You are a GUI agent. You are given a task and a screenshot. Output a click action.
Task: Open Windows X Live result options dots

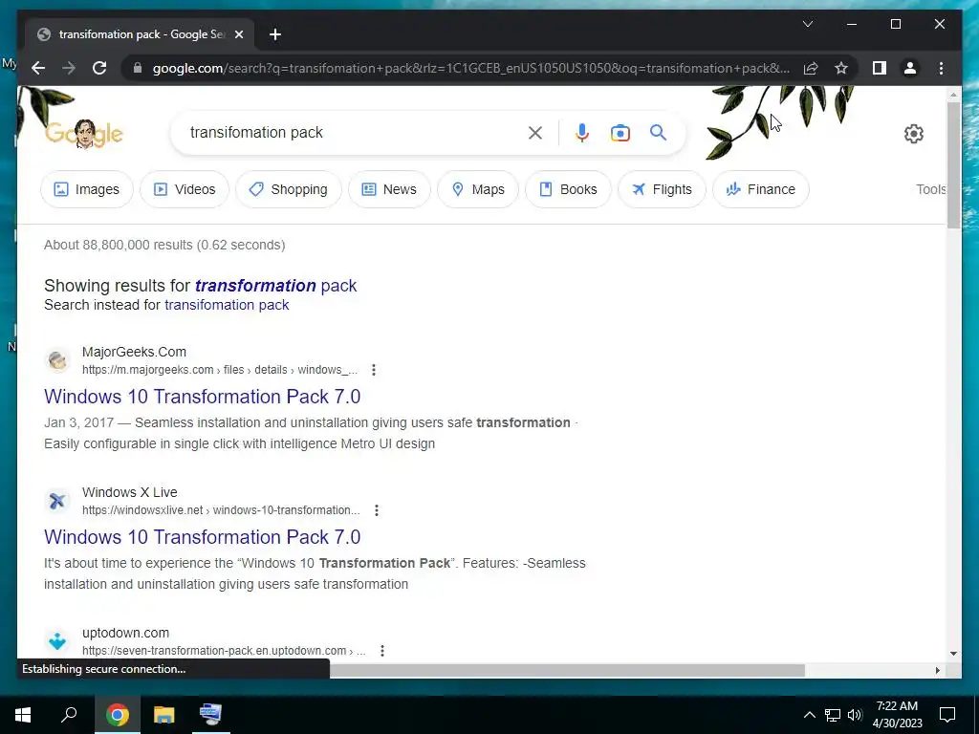(377, 510)
